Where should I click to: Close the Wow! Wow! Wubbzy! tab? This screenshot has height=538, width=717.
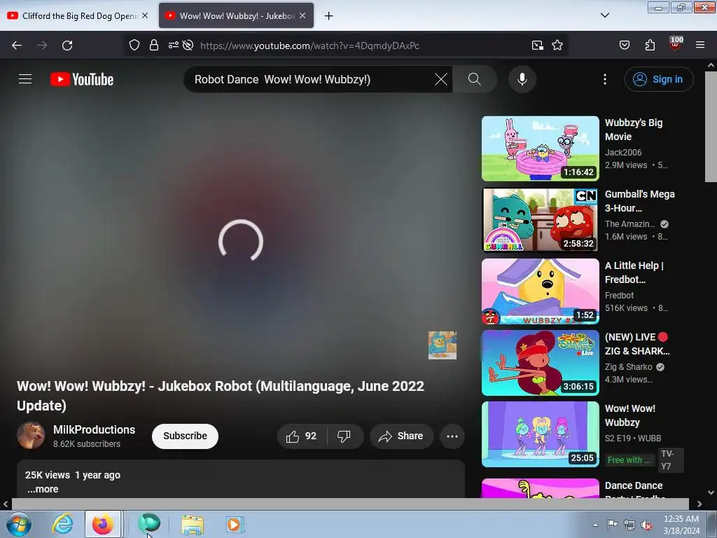(x=302, y=15)
